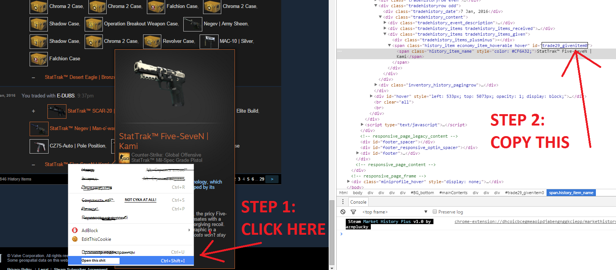Select #trade29_givenitem0 in the breadcrumb
616x270 pixels.
coord(524,193)
